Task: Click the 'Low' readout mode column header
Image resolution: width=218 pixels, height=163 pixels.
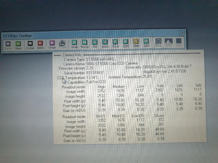Action: 140,86
